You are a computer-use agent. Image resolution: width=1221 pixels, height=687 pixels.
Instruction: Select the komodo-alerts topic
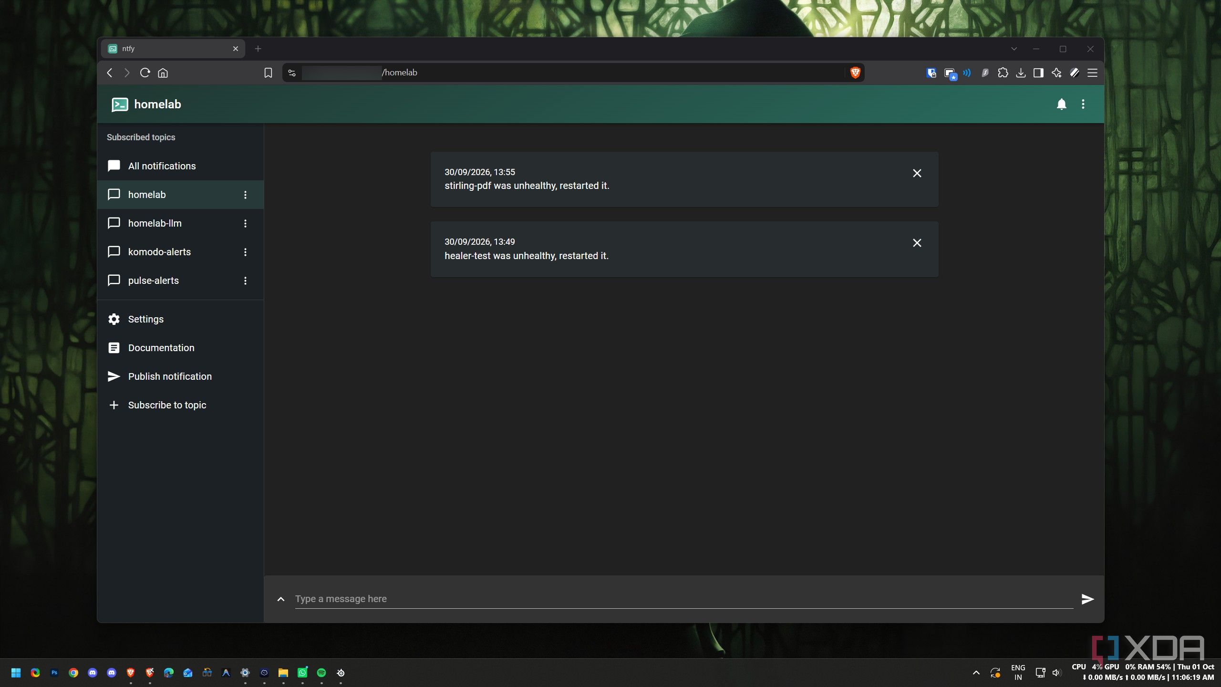coord(180,252)
